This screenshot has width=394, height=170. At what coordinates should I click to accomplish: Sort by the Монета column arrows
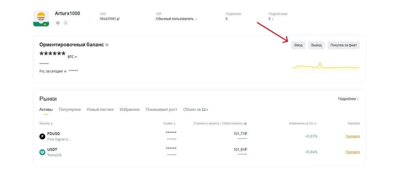(52, 124)
